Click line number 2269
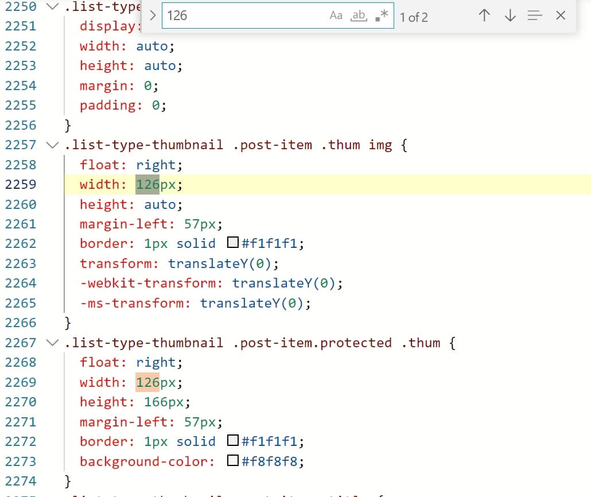This screenshot has width=591, height=497. [21, 382]
